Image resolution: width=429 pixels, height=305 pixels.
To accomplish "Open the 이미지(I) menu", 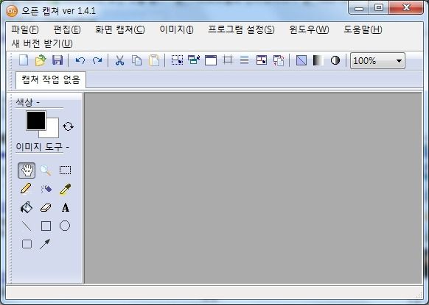I will point(176,29).
